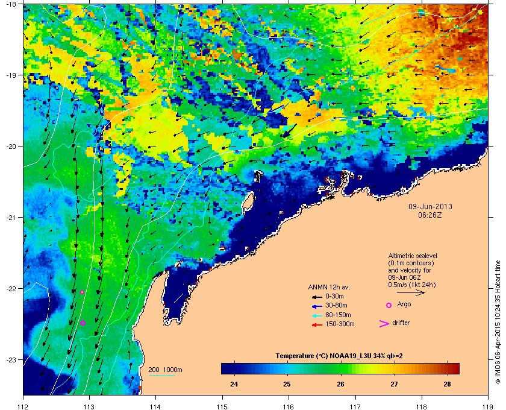Viewport: 506px width, 410px height.
Task: Click the longitude axis label 118
Action: (x=422, y=406)
